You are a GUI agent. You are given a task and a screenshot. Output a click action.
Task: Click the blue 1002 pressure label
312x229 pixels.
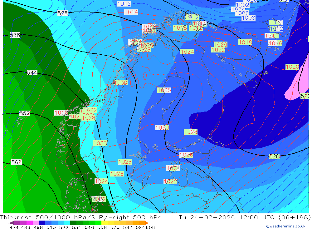[x=242, y=5]
